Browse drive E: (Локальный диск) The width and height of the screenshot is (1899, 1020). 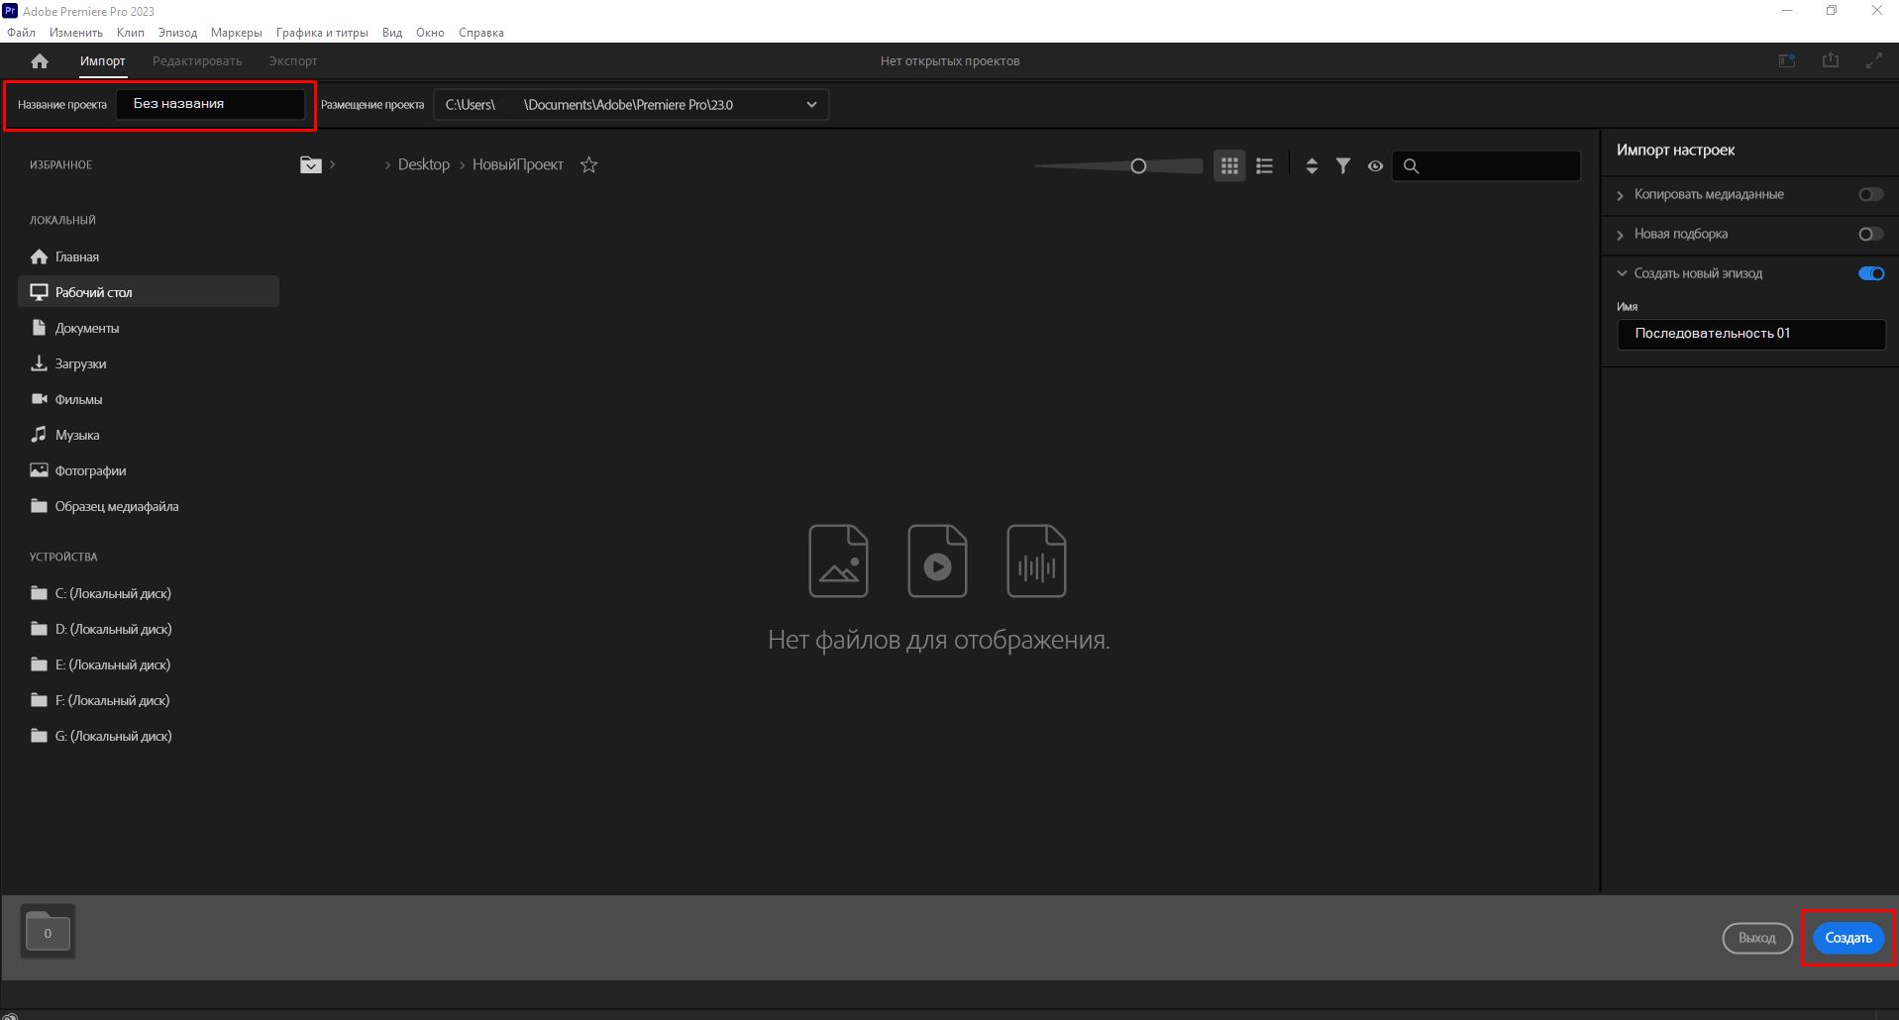click(x=149, y=664)
